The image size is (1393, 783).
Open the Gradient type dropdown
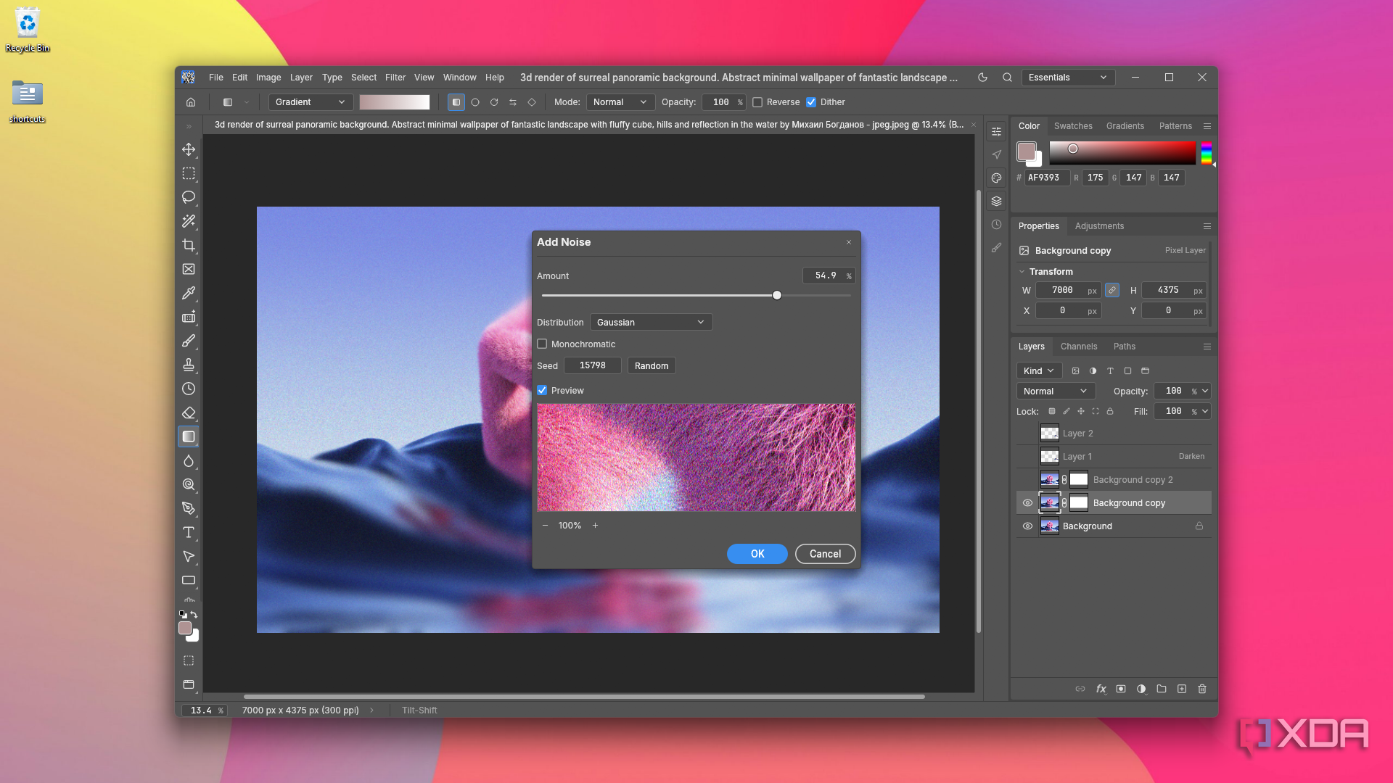[x=311, y=102]
